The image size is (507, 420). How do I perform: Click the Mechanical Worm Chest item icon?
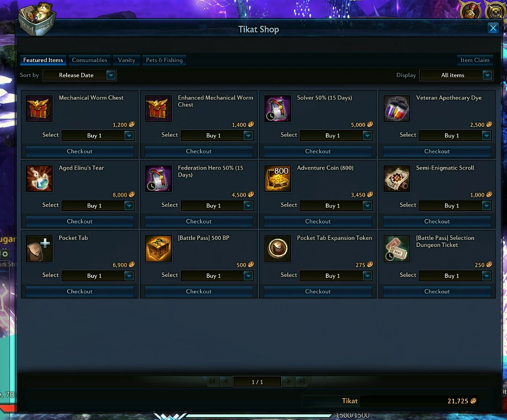coord(39,109)
